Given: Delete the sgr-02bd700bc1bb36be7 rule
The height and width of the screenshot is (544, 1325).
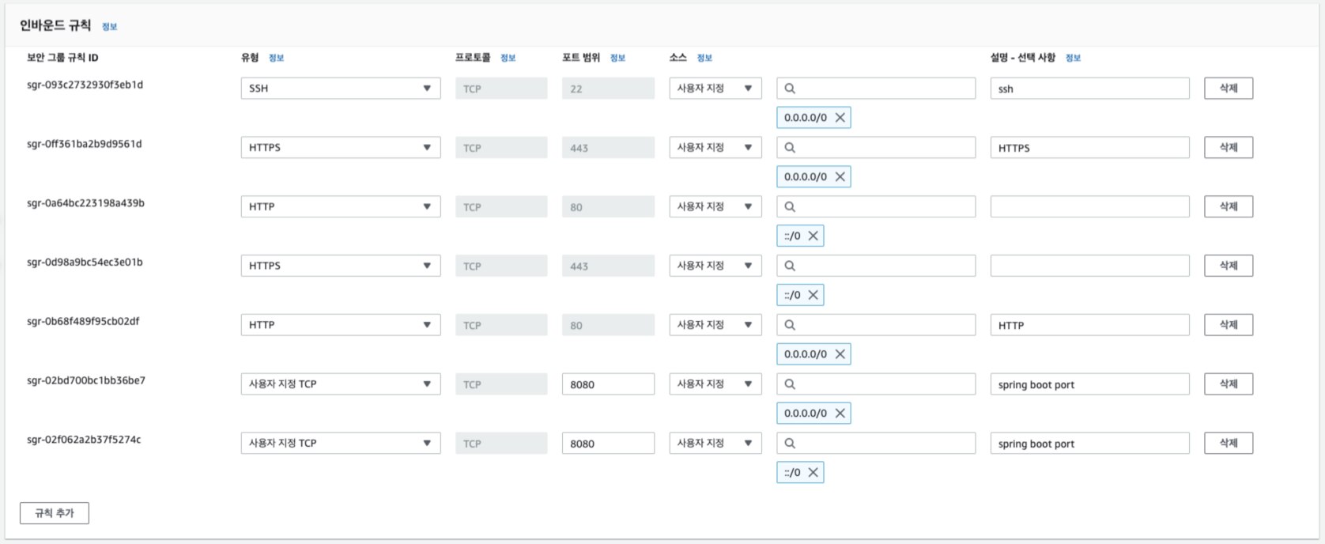Looking at the screenshot, I should point(1229,384).
